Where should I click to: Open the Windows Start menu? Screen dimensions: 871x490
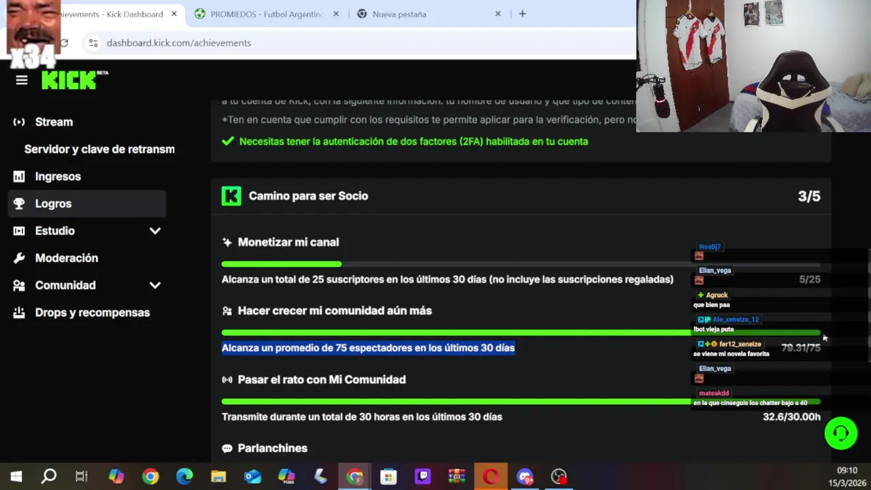[16, 476]
